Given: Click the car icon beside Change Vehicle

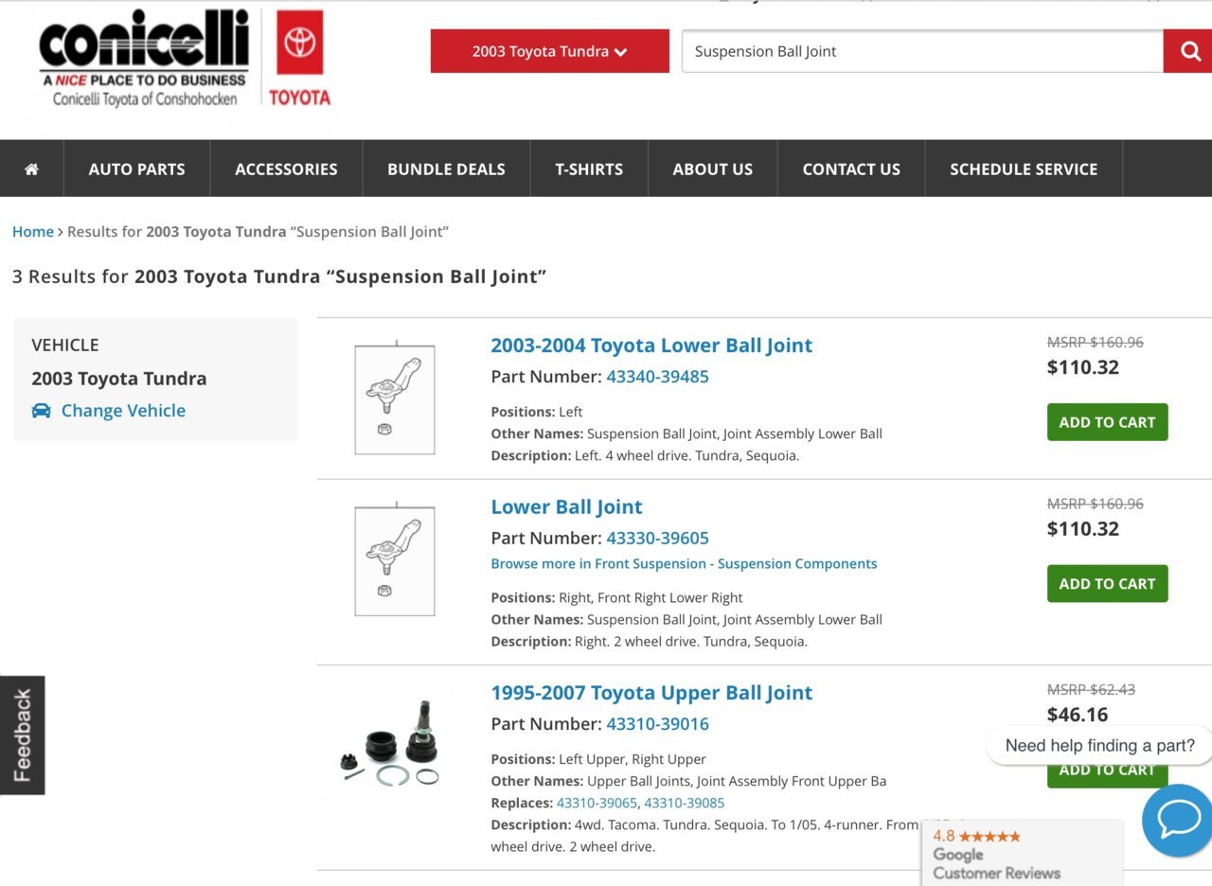Looking at the screenshot, I should (x=41, y=411).
